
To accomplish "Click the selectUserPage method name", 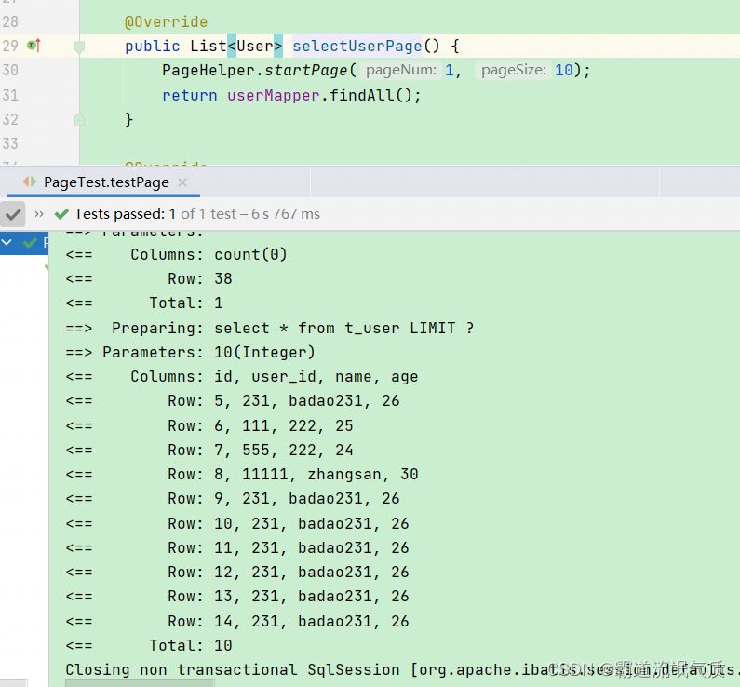I will click(x=357, y=46).
